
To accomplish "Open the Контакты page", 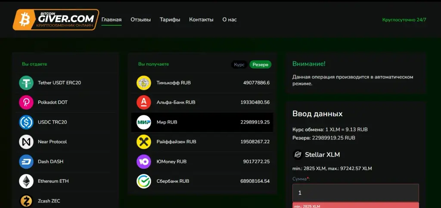I will click(x=201, y=20).
